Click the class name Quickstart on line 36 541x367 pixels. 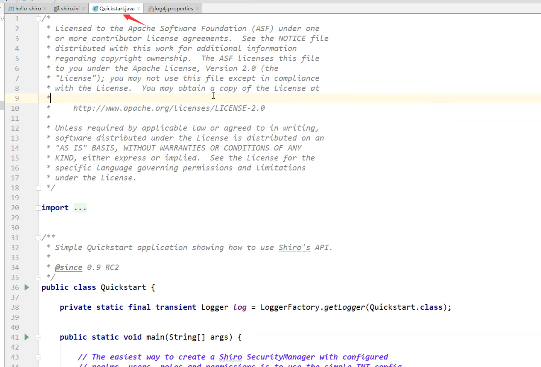124,287
